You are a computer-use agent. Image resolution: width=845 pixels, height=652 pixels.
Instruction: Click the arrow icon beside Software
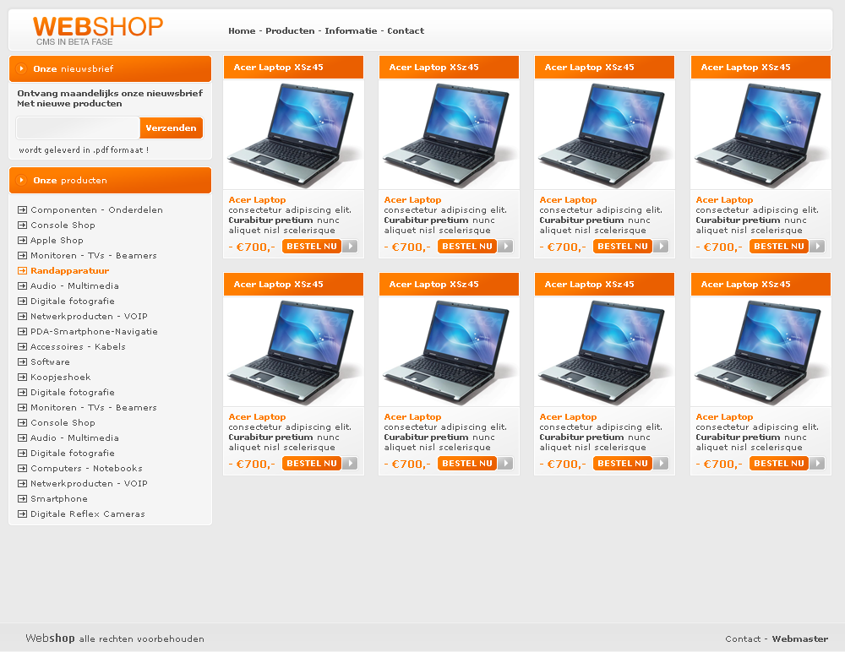[x=22, y=361]
